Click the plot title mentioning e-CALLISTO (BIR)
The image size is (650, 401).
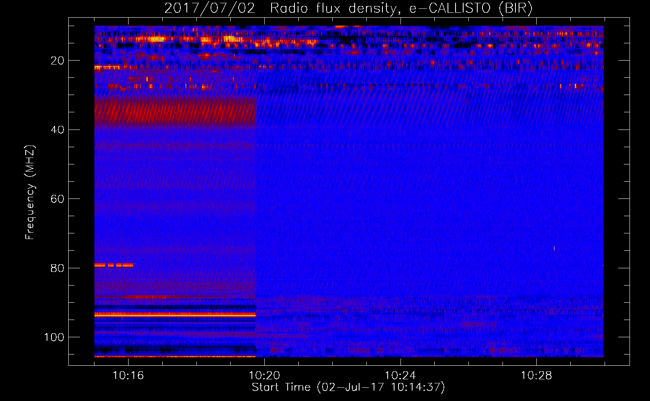(349, 8)
